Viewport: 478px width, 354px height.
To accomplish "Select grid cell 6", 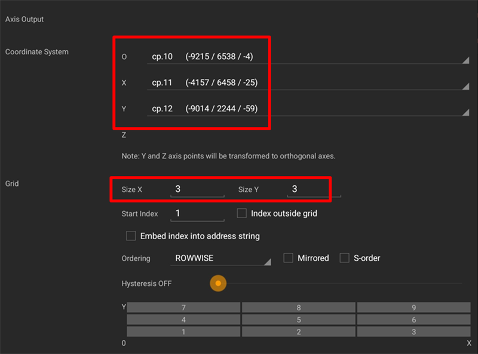I will pyautogui.click(x=413, y=320).
